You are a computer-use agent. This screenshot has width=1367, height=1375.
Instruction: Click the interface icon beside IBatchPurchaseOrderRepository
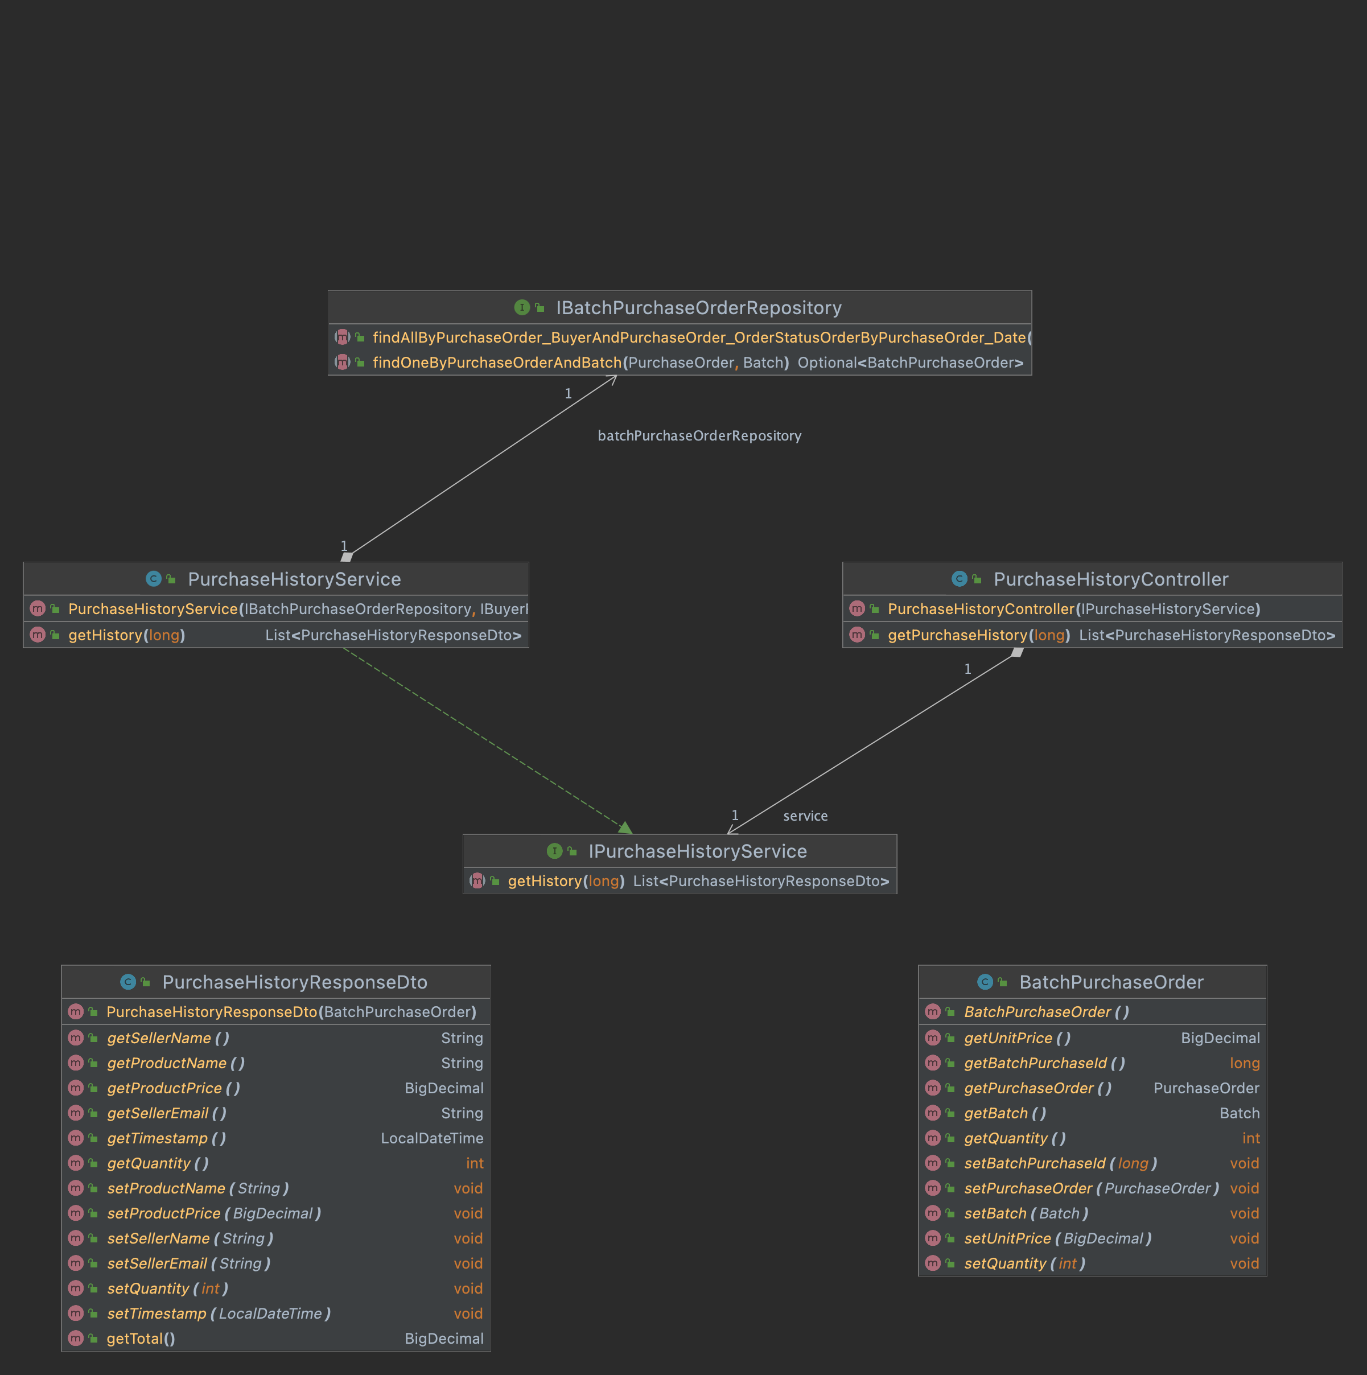coord(522,307)
